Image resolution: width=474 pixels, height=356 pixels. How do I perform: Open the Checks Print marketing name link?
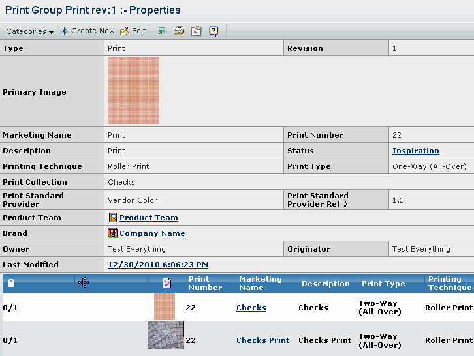(262, 340)
